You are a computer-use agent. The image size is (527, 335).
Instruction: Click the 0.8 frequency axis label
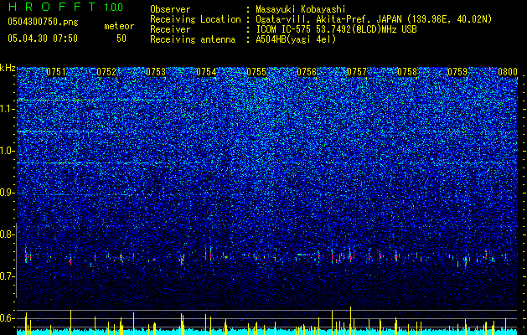click(x=6, y=234)
